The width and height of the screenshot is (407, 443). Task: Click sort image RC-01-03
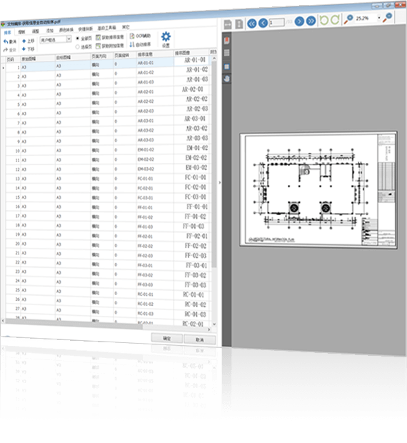(195, 314)
